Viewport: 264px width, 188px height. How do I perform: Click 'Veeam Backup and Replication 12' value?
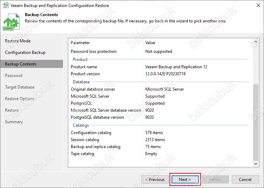tap(176, 67)
